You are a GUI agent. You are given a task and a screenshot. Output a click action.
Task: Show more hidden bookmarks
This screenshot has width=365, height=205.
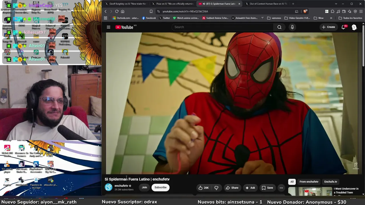click(x=331, y=18)
